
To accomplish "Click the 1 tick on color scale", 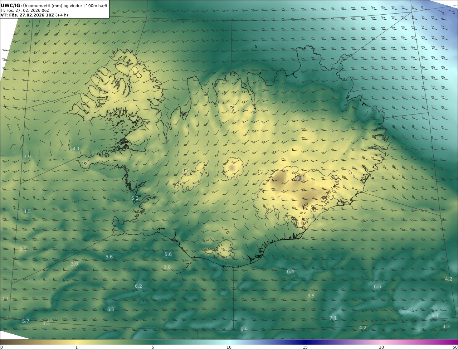I will click(77, 347).
